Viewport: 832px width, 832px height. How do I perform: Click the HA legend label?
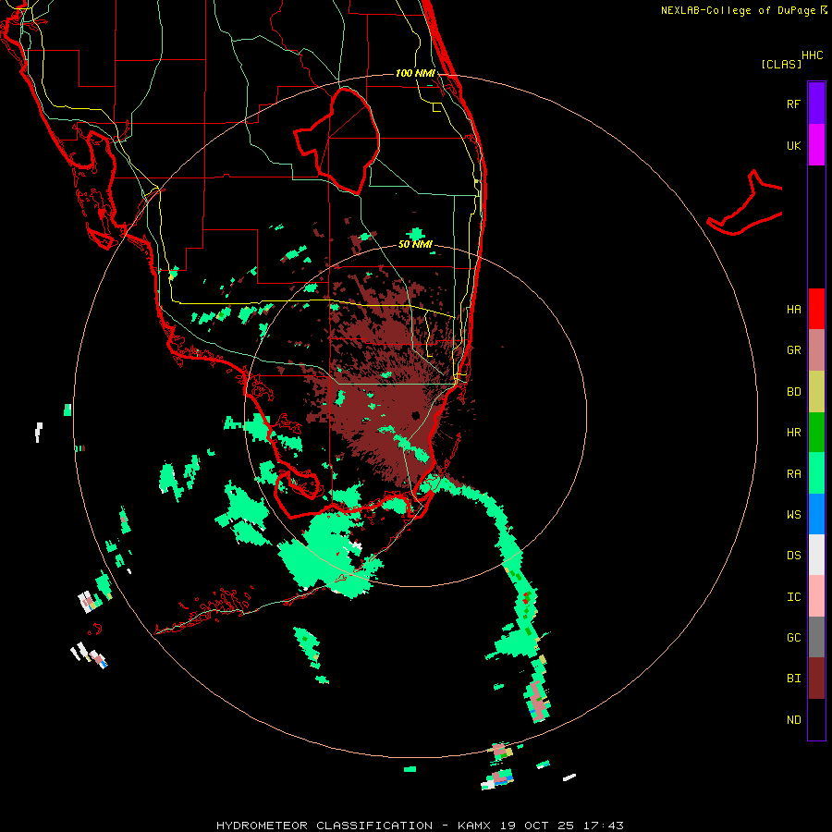(x=793, y=310)
